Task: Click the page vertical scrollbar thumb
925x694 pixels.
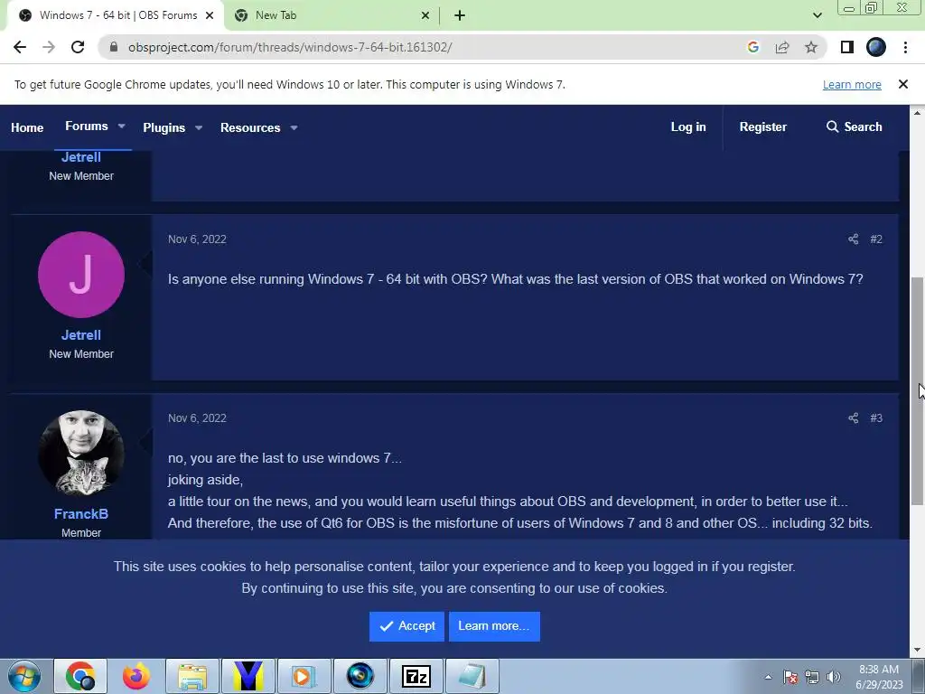Action: point(917,390)
